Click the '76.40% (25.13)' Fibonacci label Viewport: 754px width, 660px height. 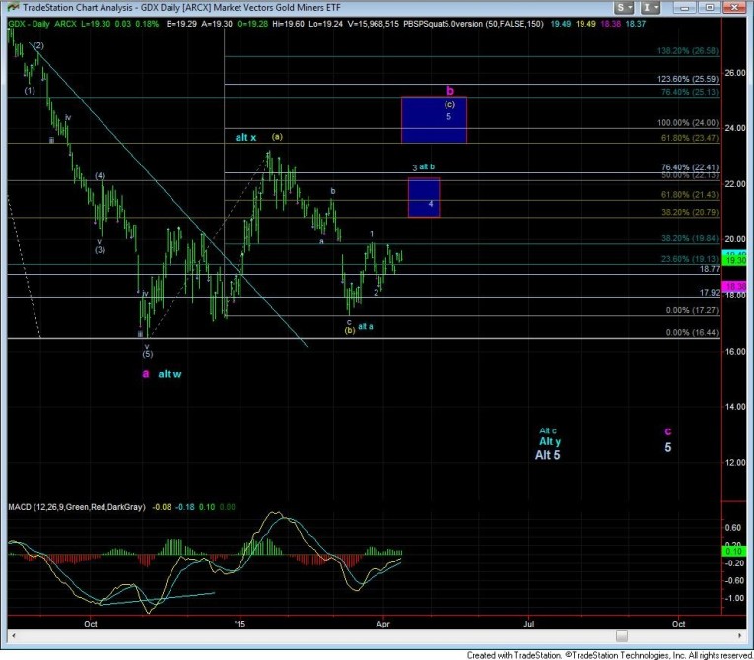point(690,92)
